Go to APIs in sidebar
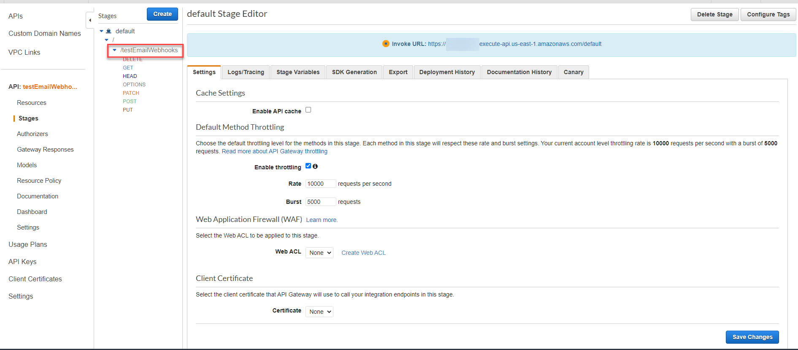798x350 pixels. coord(16,16)
